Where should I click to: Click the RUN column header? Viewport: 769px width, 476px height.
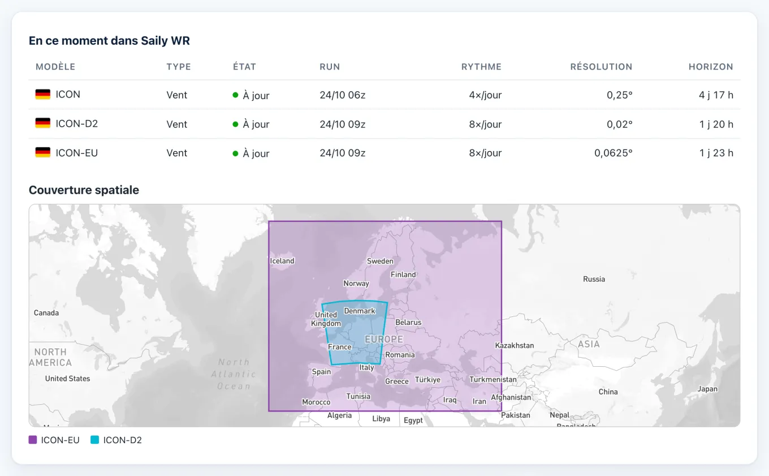(x=330, y=67)
